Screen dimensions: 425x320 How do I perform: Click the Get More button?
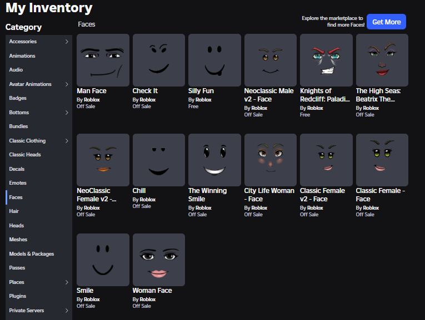386,22
